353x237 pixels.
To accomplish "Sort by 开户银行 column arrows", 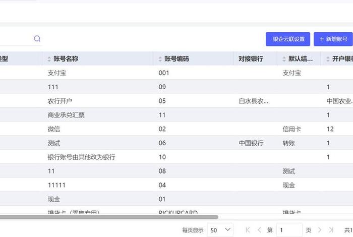I will [328, 59].
